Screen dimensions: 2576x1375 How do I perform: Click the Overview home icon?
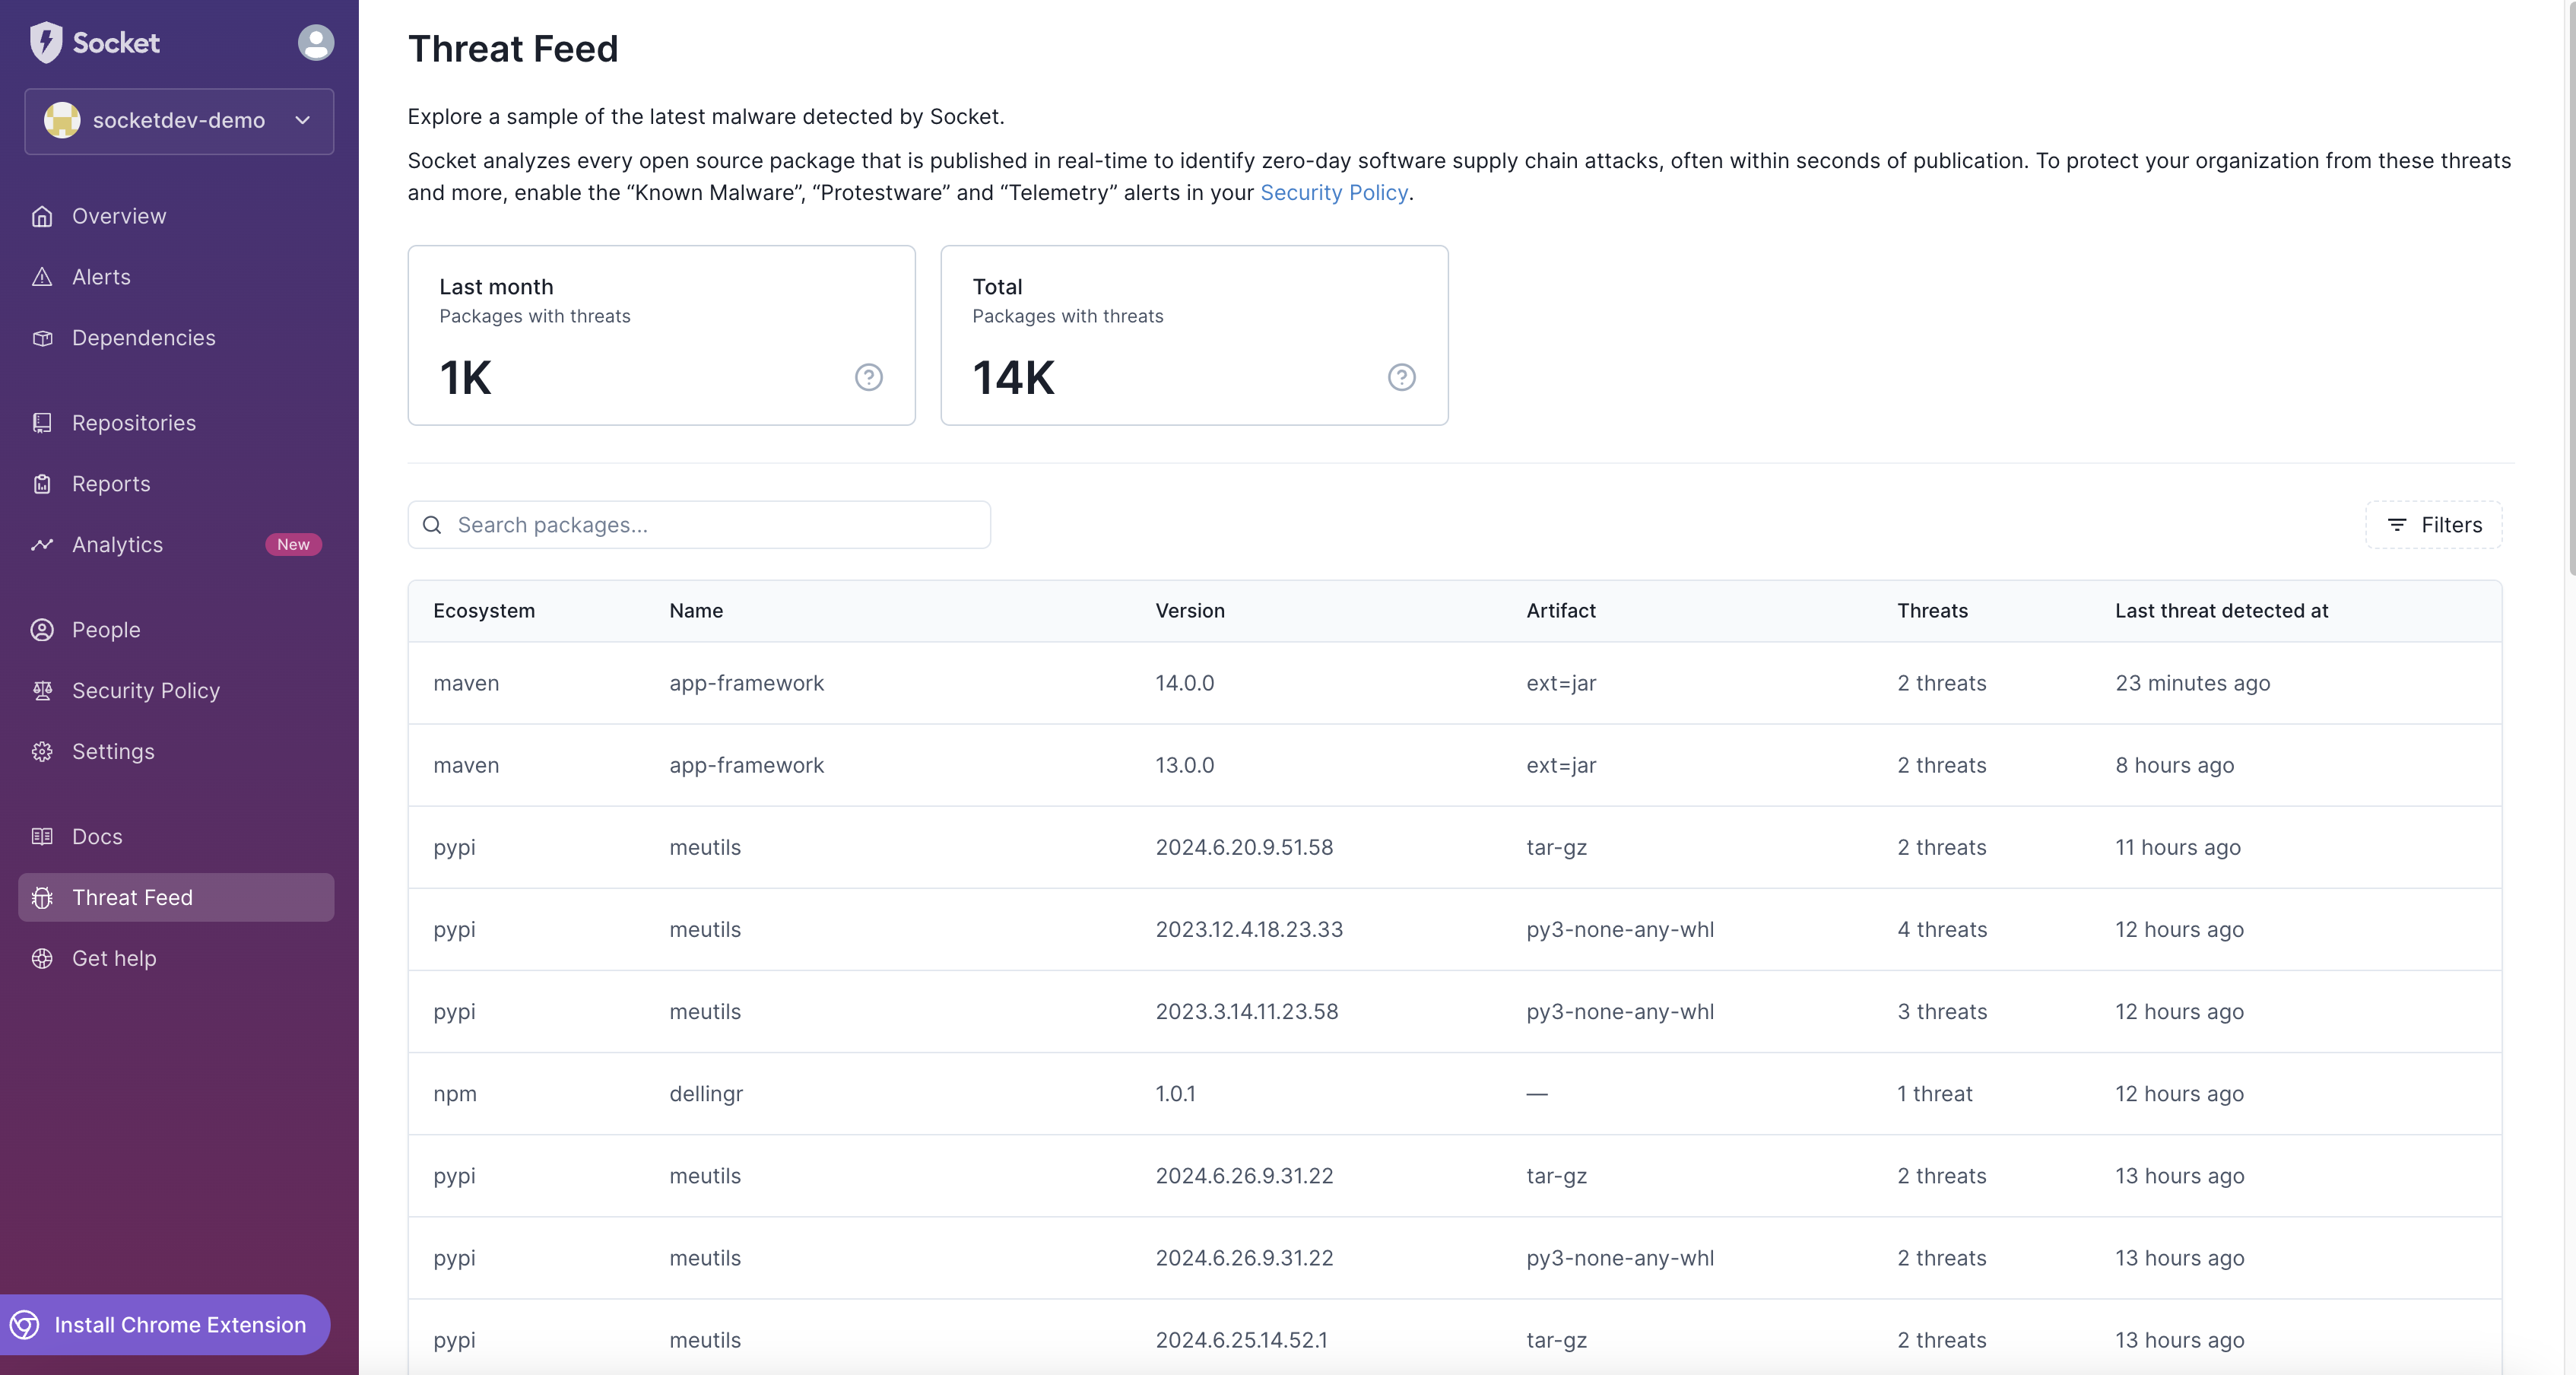click(42, 216)
